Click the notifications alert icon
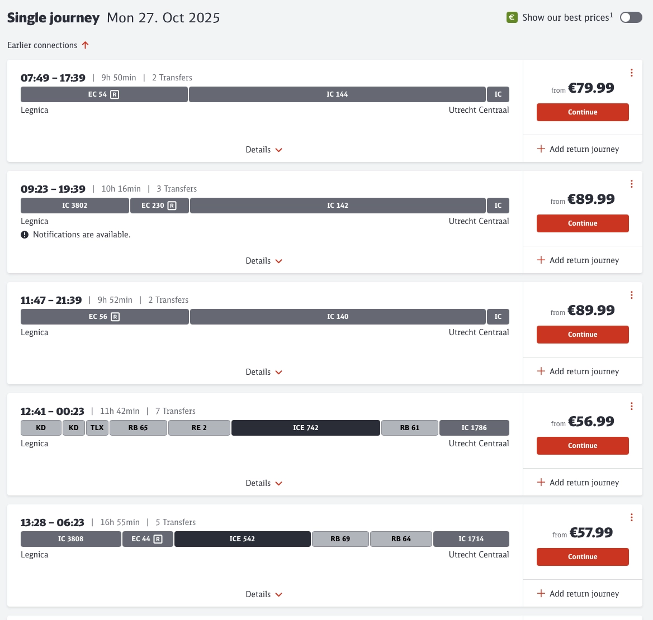This screenshot has width=653, height=620. click(x=25, y=235)
